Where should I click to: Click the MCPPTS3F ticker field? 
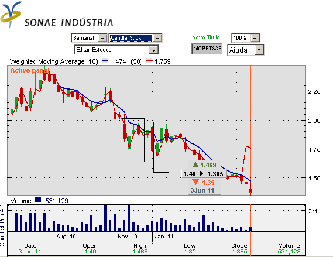[x=207, y=49]
